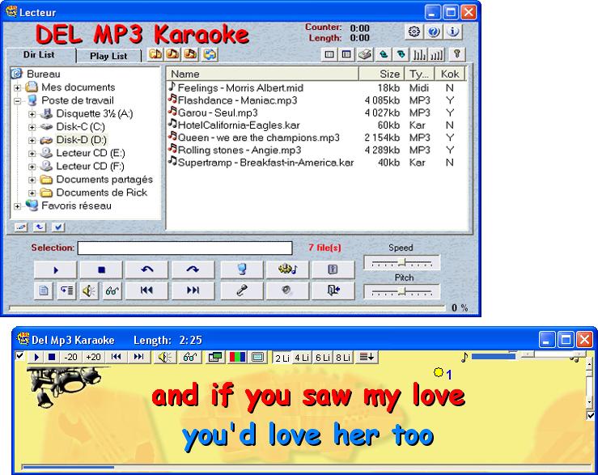The width and height of the screenshot is (598, 475).
Task: Adjust the Speed slider
Action: (x=401, y=262)
